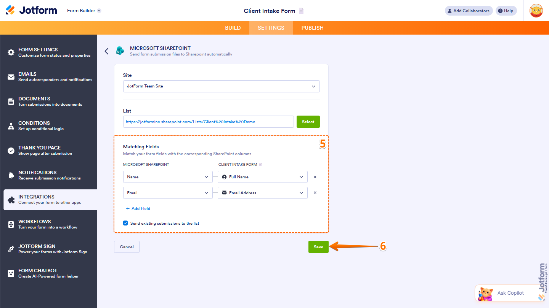This screenshot has height=308, width=549.
Task: Switch to the BUILD tab
Action: (233, 28)
